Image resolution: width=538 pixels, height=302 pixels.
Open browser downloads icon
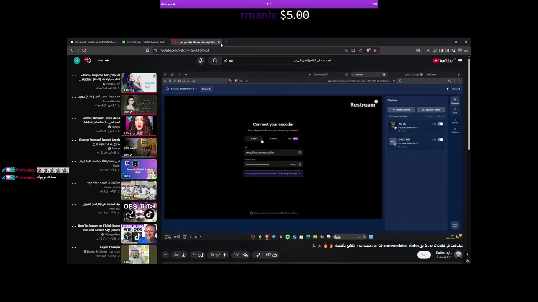pos(428,50)
